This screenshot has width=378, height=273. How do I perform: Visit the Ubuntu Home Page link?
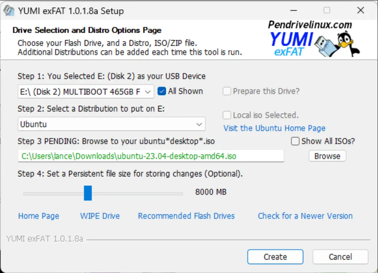(274, 128)
